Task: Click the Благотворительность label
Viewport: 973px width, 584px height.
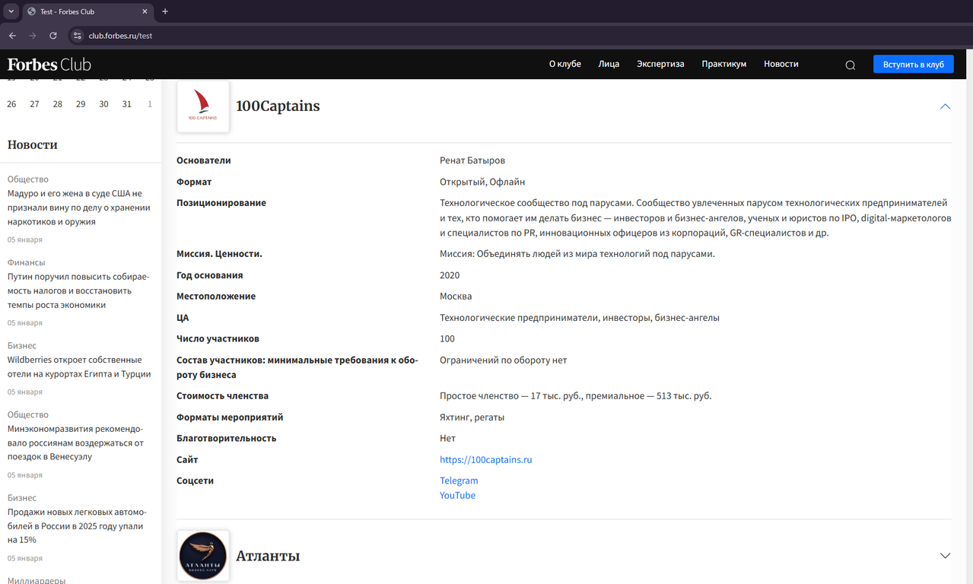Action: pyautogui.click(x=227, y=439)
